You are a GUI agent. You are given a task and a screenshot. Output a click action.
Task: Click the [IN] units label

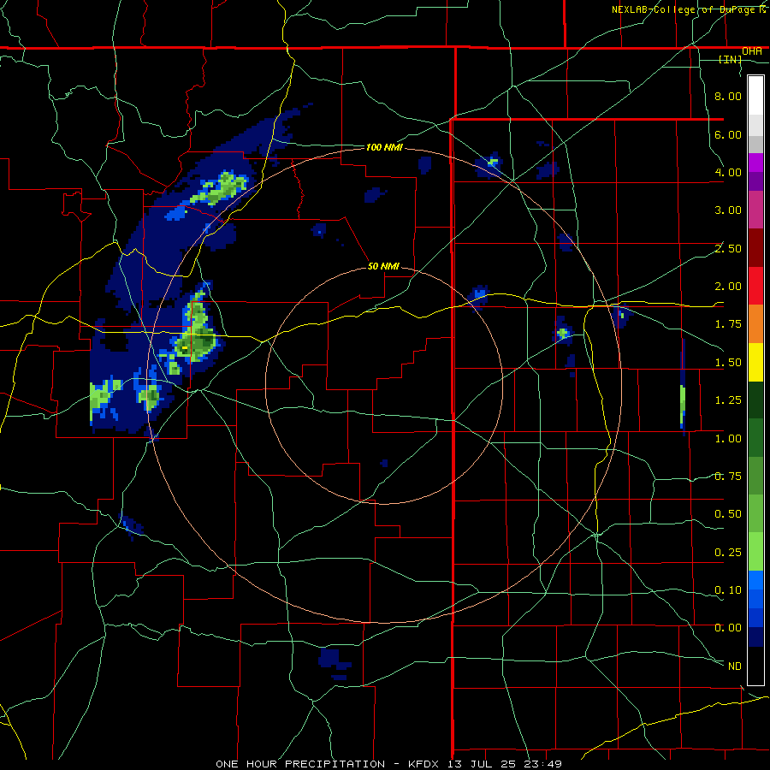tap(731, 59)
